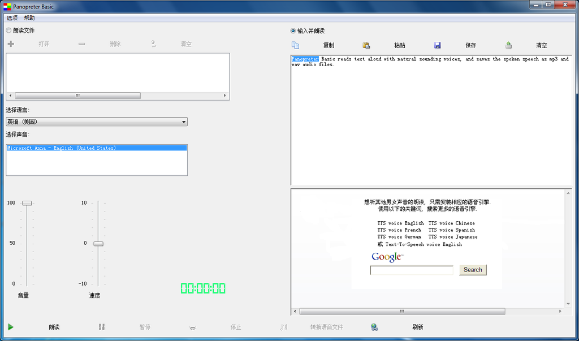Select the 输入并朗读 radio button
This screenshot has height=341, width=579.
point(293,31)
